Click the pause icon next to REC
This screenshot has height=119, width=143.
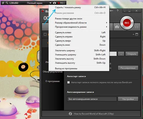click(137, 27)
